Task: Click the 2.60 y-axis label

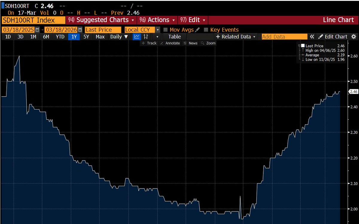Action: [x=354, y=56]
